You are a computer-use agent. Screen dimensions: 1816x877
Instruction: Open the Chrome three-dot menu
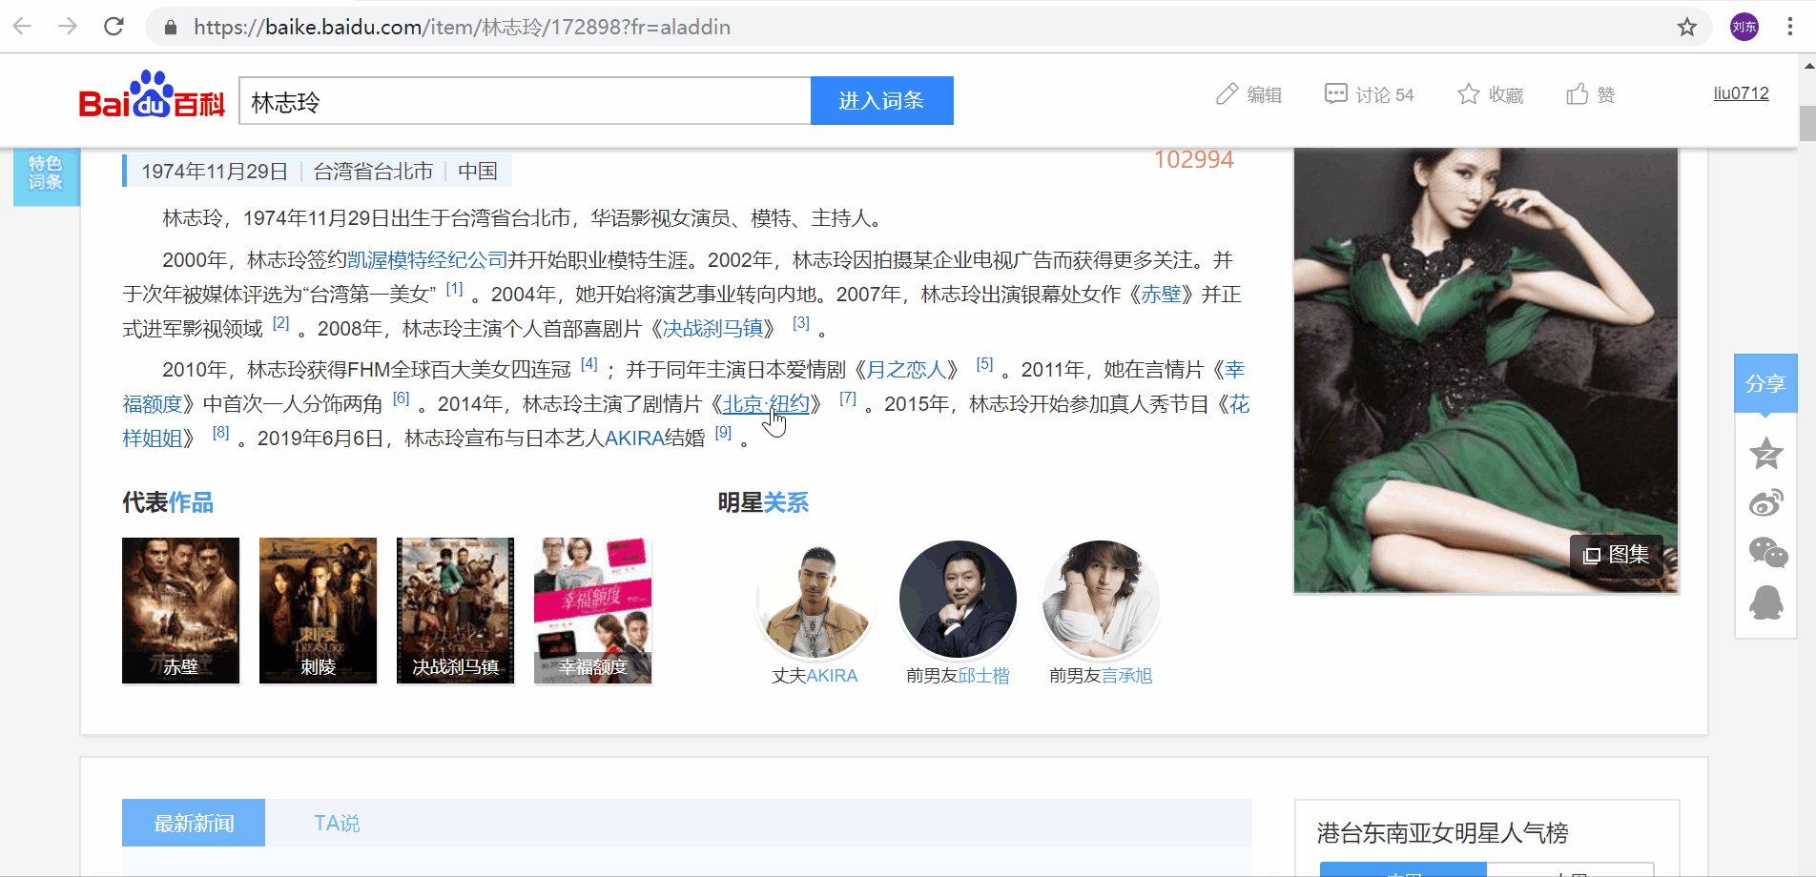(x=1790, y=27)
